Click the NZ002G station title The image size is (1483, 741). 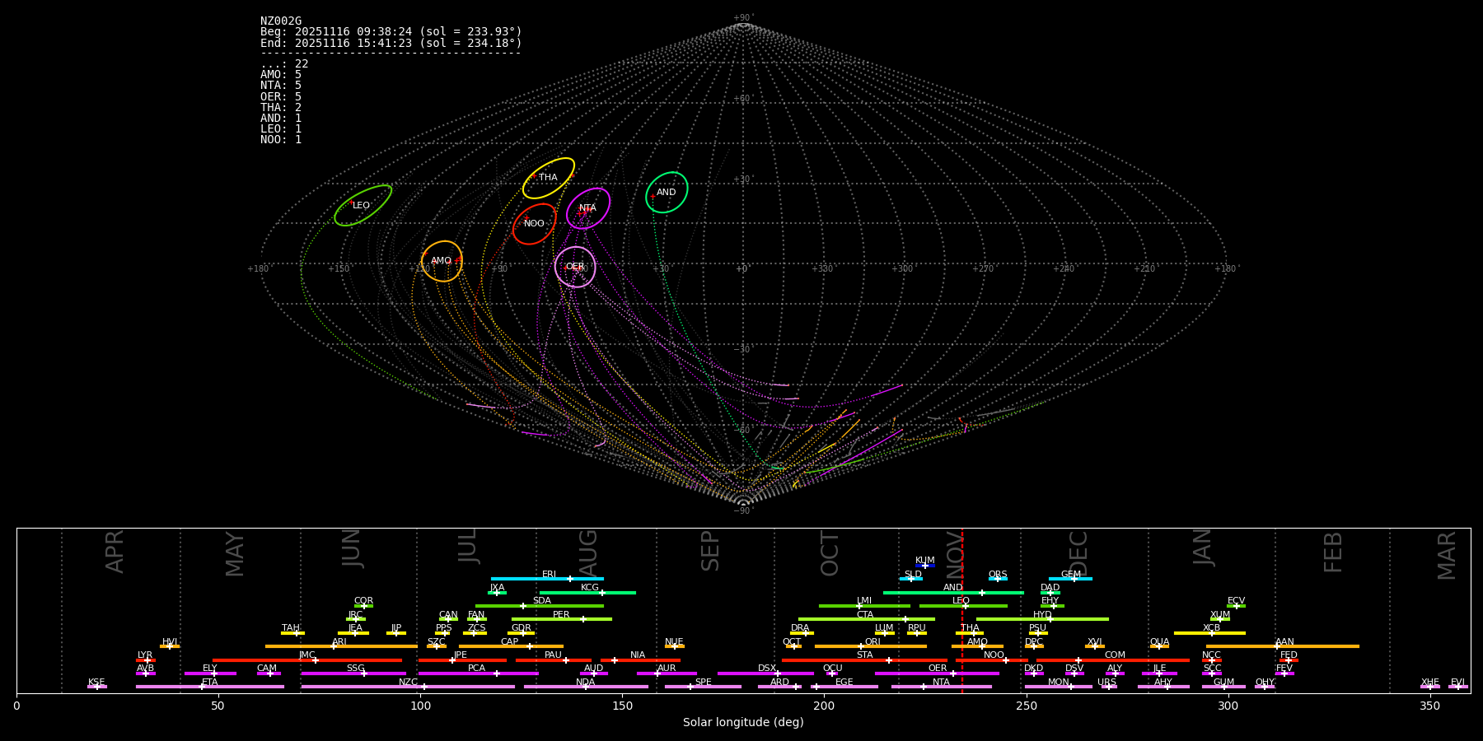(x=281, y=21)
